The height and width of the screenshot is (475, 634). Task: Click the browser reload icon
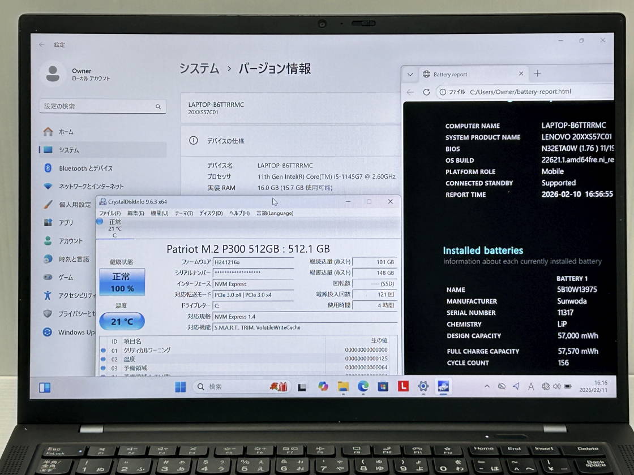point(426,92)
